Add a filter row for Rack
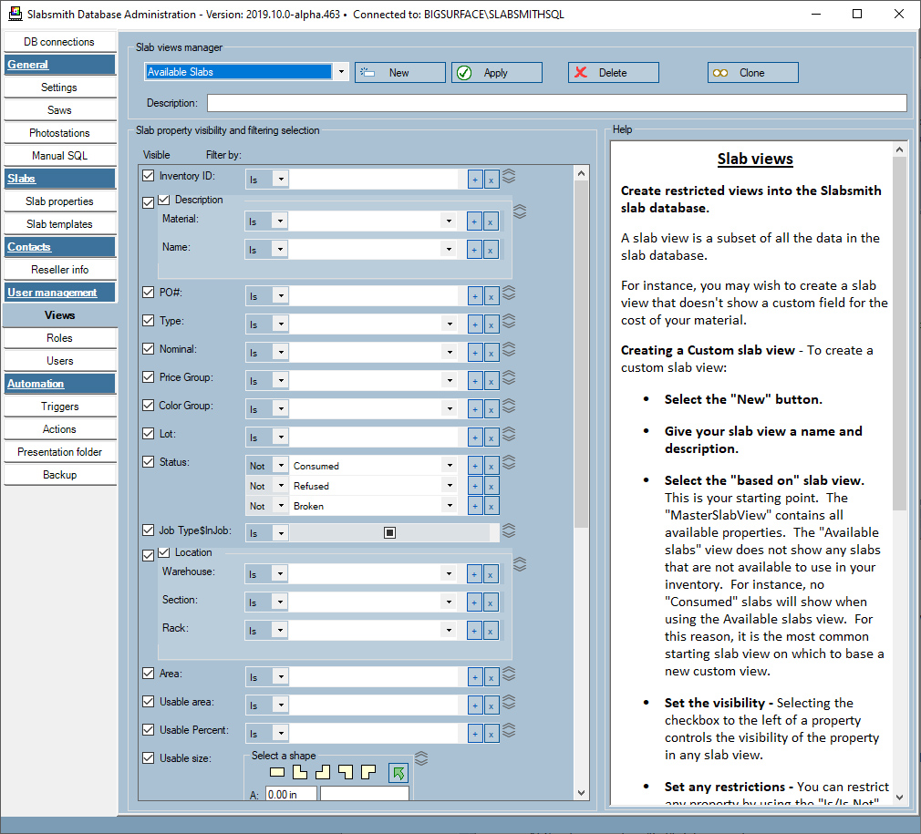 474,631
